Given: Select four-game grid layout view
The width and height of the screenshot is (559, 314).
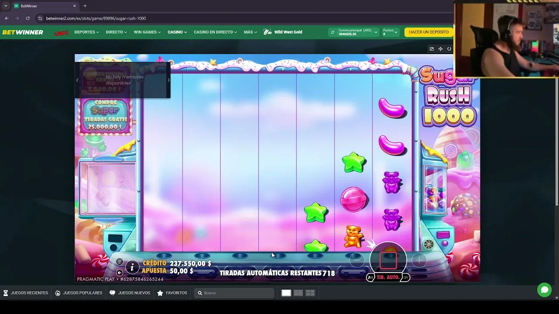Looking at the screenshot, I should point(310,293).
